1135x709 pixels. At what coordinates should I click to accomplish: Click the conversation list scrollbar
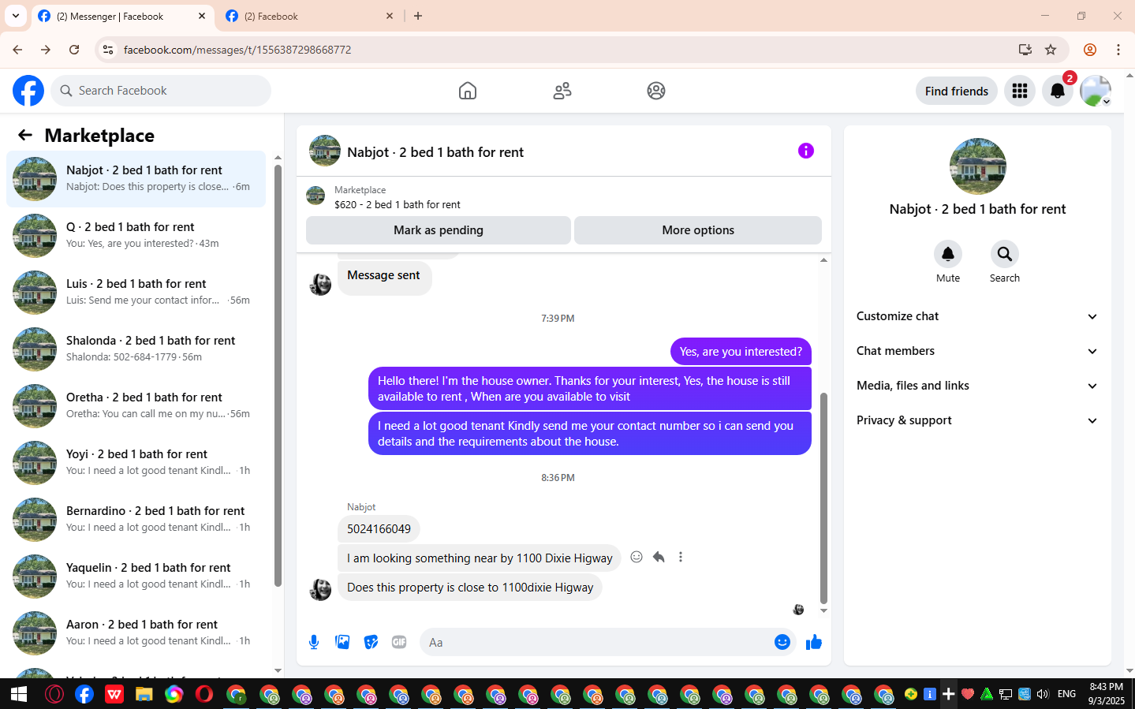tap(278, 375)
